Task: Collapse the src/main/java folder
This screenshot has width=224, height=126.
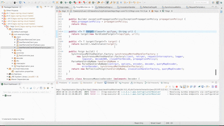Action: (7, 29)
